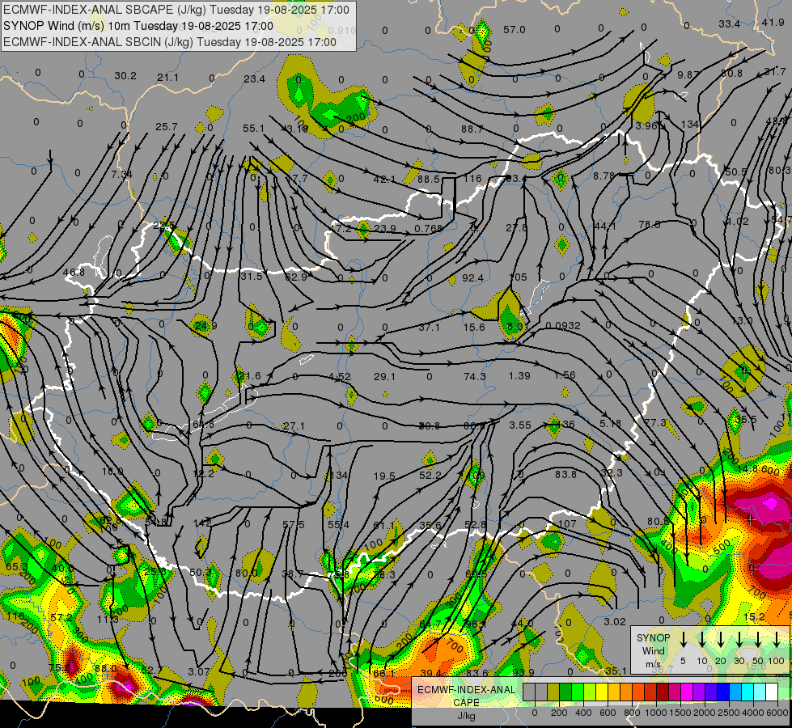Click the map value '57.0'
This screenshot has height=728, width=792.
(515, 30)
